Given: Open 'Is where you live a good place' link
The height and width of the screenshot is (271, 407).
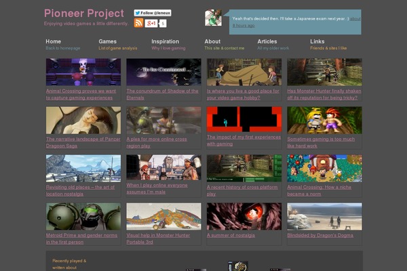Looking at the screenshot, I should coord(243,94).
